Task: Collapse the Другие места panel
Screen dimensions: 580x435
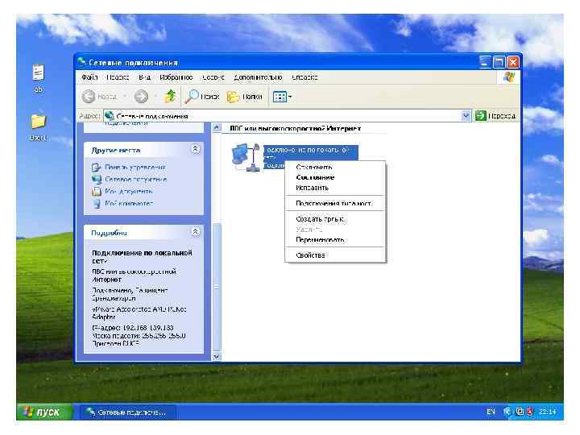Action: 195,149
